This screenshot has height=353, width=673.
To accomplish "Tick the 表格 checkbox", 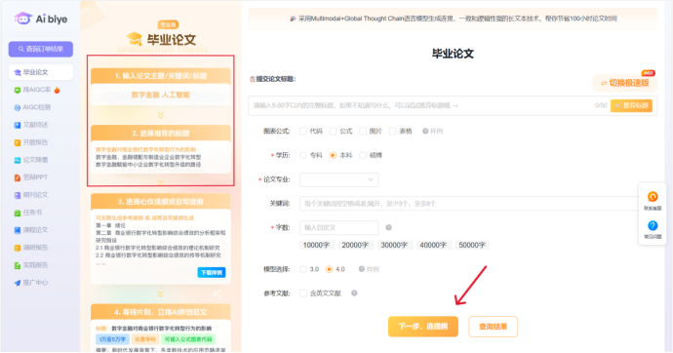I will click(x=392, y=131).
